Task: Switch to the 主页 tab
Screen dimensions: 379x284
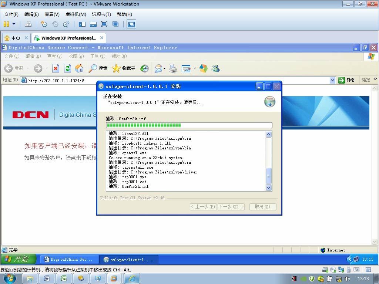Action: pos(16,38)
